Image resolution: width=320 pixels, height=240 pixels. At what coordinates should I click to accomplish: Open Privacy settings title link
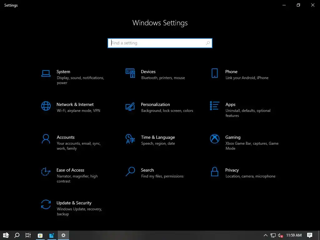tap(232, 170)
